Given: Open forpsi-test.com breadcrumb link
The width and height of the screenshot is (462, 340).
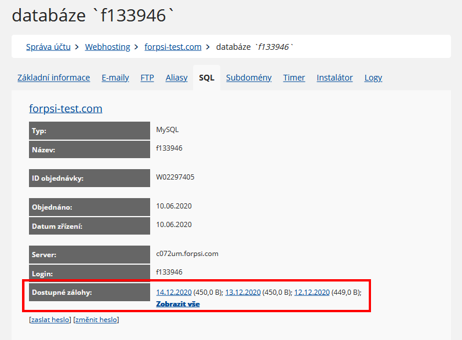Looking at the screenshot, I should pyautogui.click(x=173, y=47).
